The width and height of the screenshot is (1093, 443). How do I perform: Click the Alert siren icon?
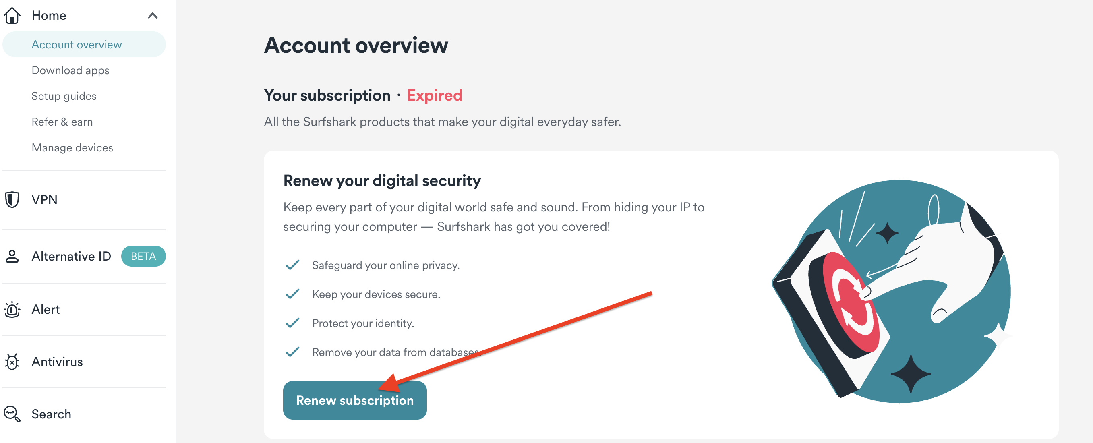pos(12,309)
